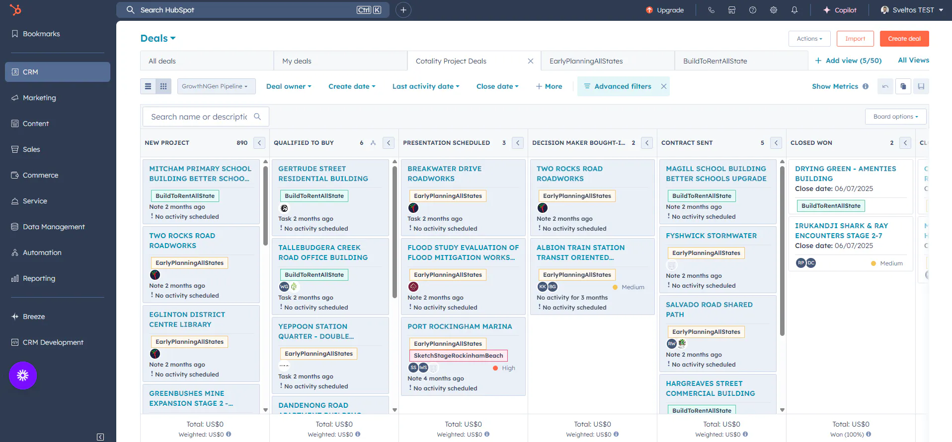
Task: Click the HubSpot sprocket logo
Action: coord(16,9)
